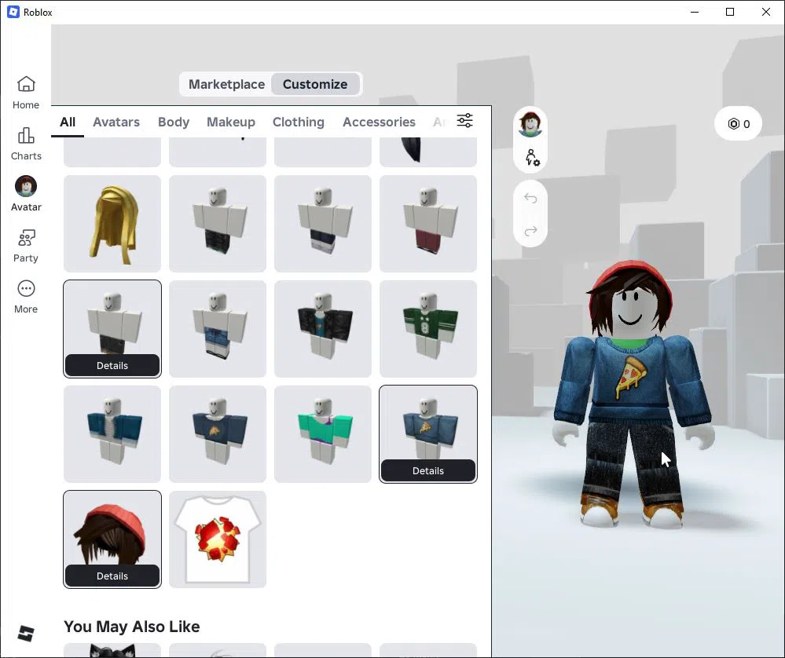
Task: Open the Body tab
Action: click(x=174, y=122)
